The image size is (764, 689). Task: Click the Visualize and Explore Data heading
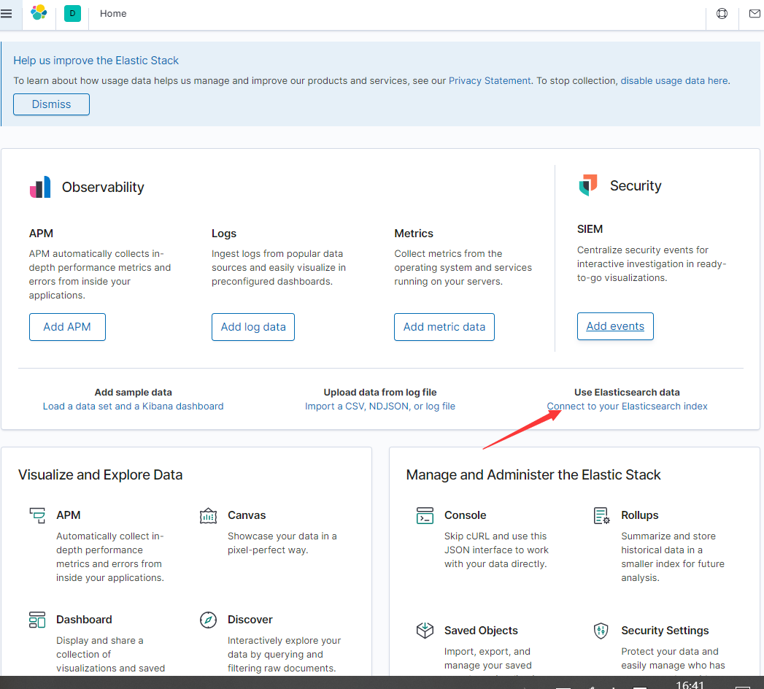coord(101,475)
